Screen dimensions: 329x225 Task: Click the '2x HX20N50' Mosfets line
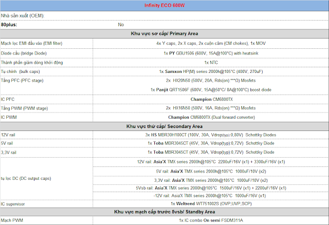(x=211, y=81)
